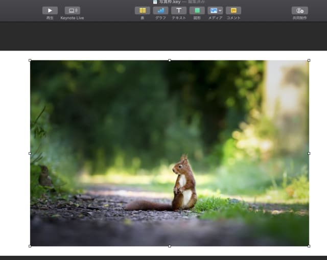Insert a text box using テキスト icon
The width and height of the screenshot is (327, 260).
(x=178, y=10)
